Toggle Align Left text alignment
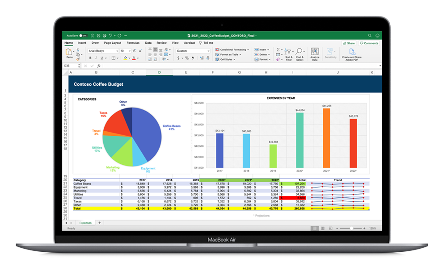Viewport: 447px width, 275px height. coord(150,54)
